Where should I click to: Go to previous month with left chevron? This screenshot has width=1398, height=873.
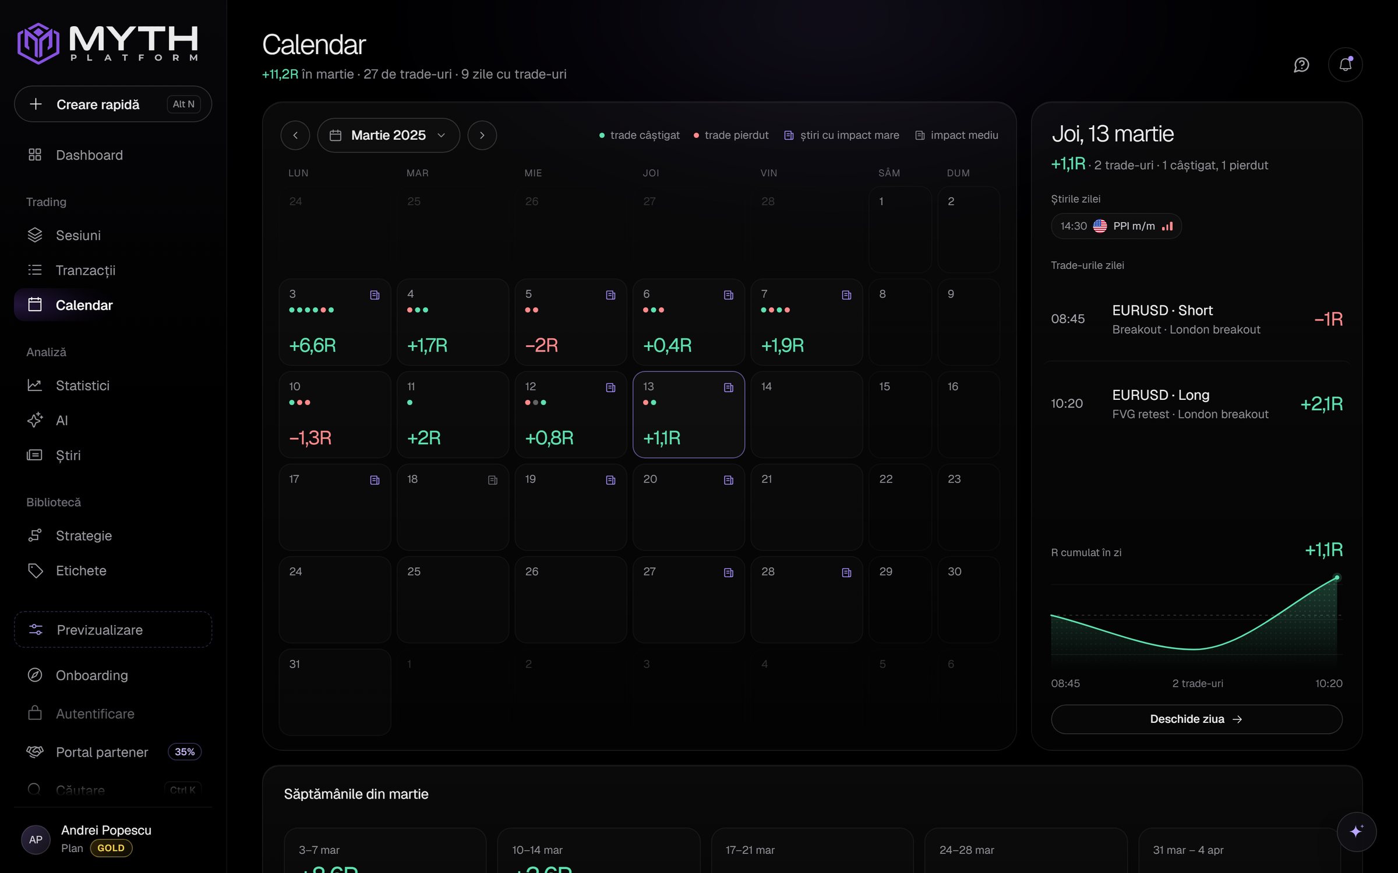pyautogui.click(x=295, y=136)
